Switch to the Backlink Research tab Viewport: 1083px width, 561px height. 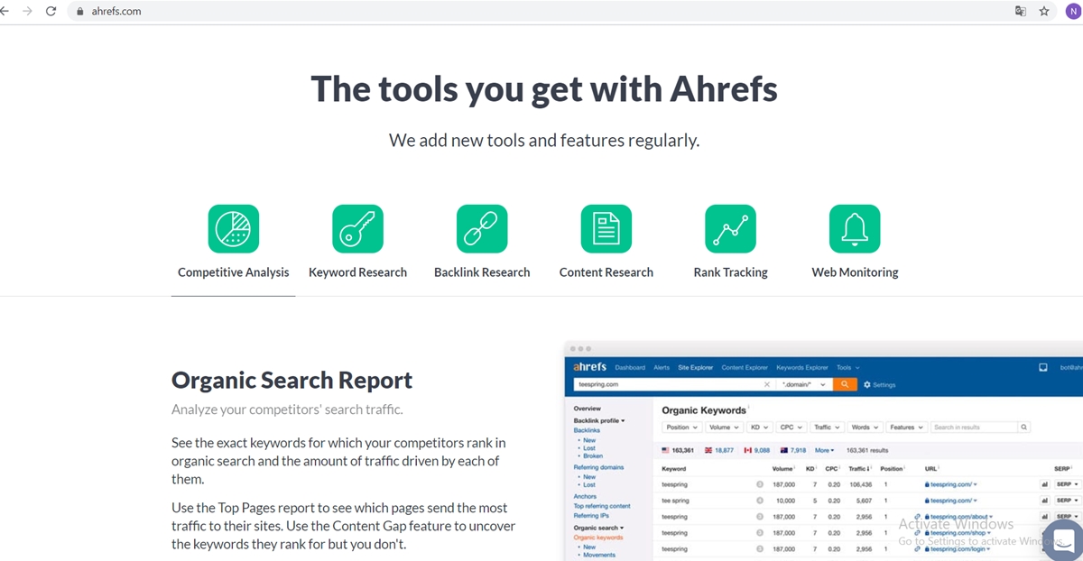(482, 272)
